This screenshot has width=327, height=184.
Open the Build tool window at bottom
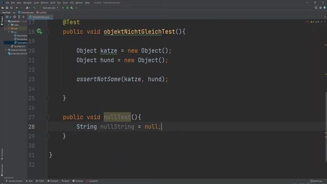(65, 181)
